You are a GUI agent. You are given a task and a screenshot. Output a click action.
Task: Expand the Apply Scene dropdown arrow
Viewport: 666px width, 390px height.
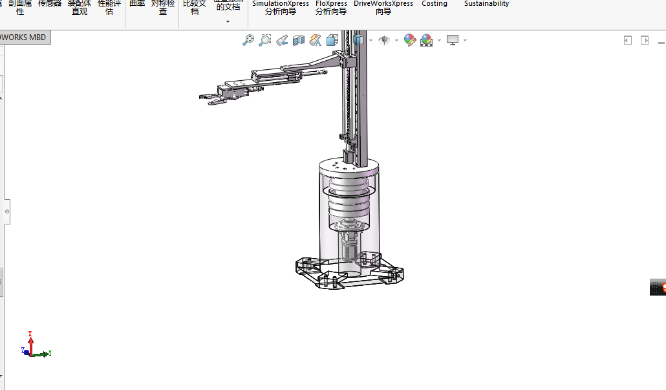click(439, 41)
